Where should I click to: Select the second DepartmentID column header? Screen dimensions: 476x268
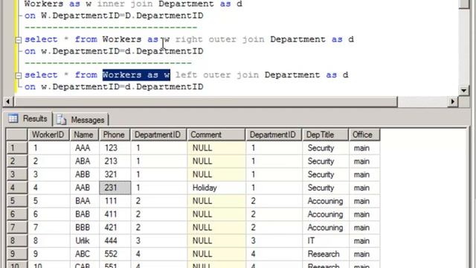(x=274, y=135)
